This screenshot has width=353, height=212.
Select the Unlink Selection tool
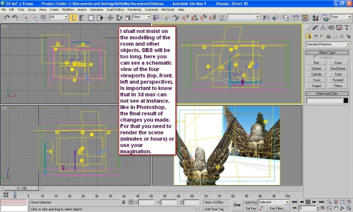(35, 18)
